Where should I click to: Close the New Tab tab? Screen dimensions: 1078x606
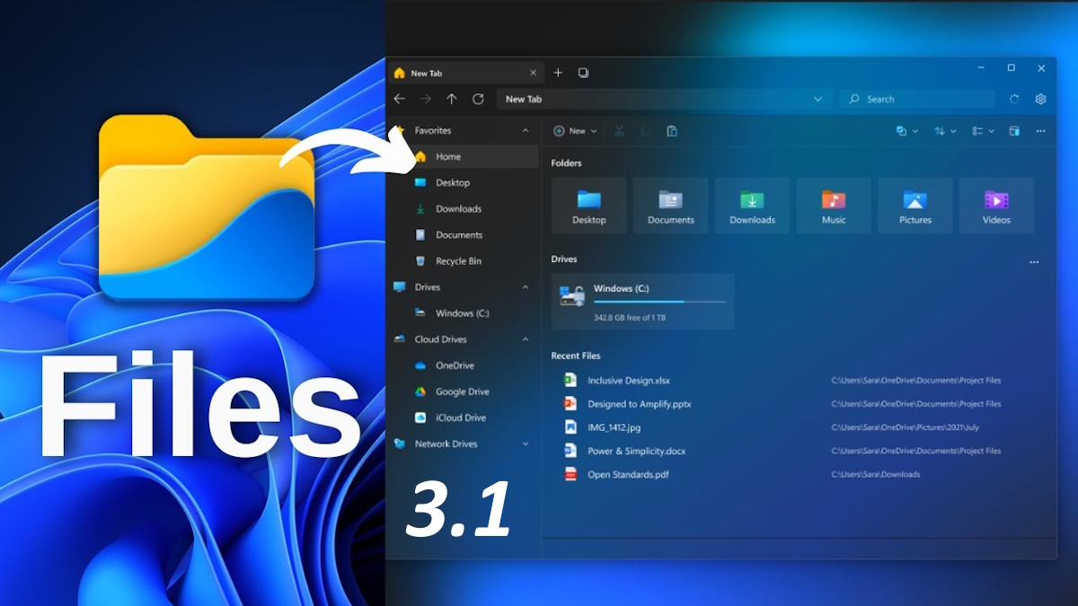point(534,74)
